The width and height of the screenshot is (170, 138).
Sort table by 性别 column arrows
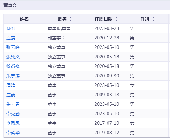pyautogui.click(x=153, y=19)
